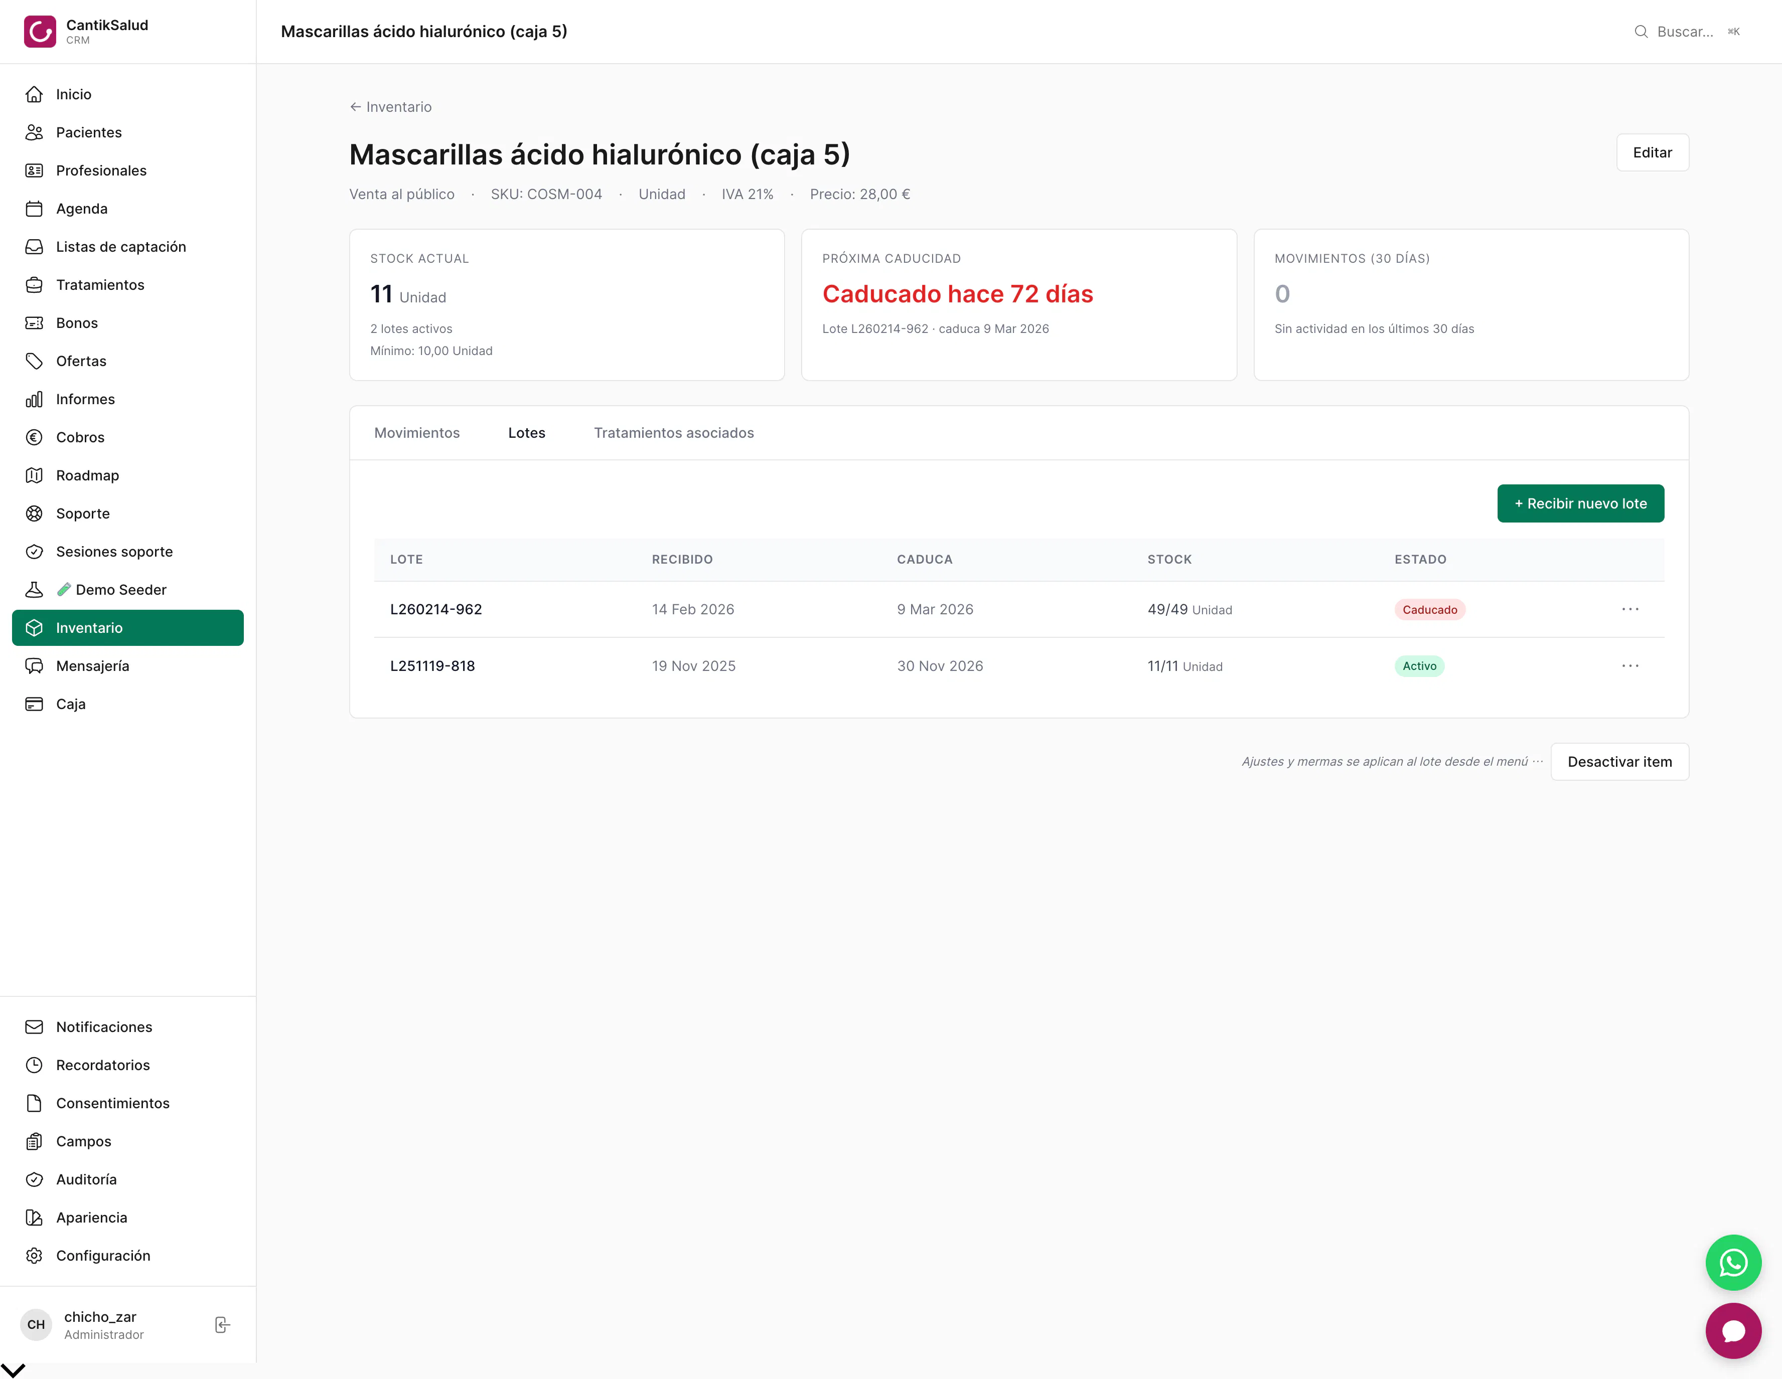Click the Desactivar item button
The width and height of the screenshot is (1782, 1379).
1619,762
